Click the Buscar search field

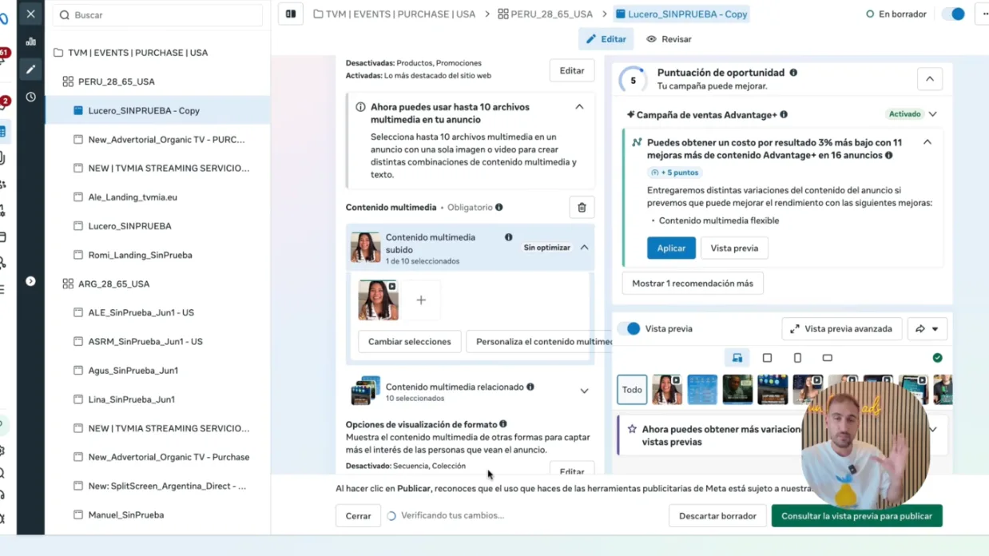[157, 15]
